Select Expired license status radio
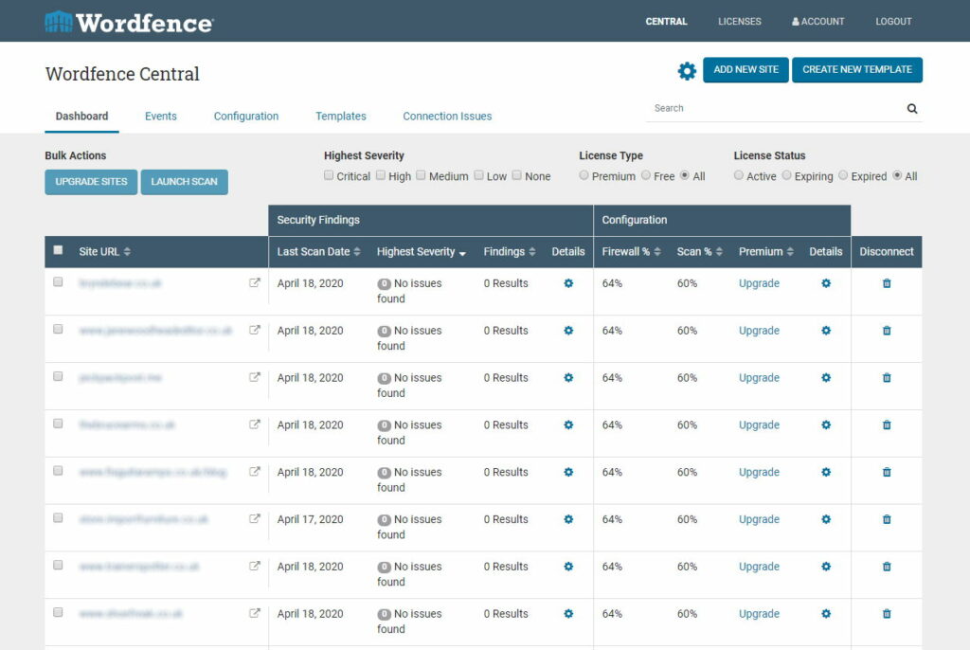The image size is (970, 650). pyautogui.click(x=843, y=175)
